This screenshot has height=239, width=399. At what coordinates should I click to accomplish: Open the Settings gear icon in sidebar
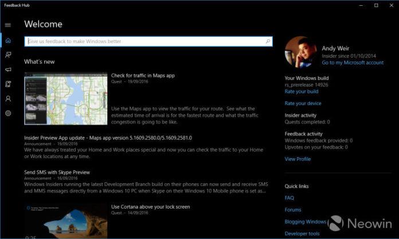(8, 113)
